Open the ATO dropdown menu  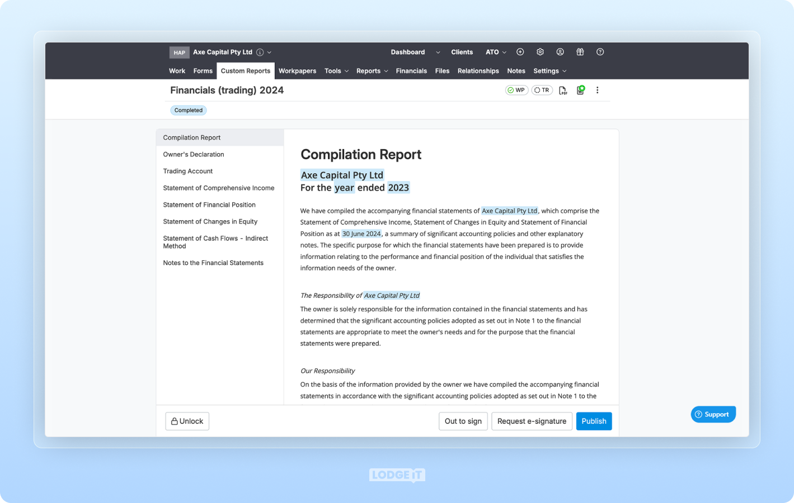pyautogui.click(x=495, y=51)
